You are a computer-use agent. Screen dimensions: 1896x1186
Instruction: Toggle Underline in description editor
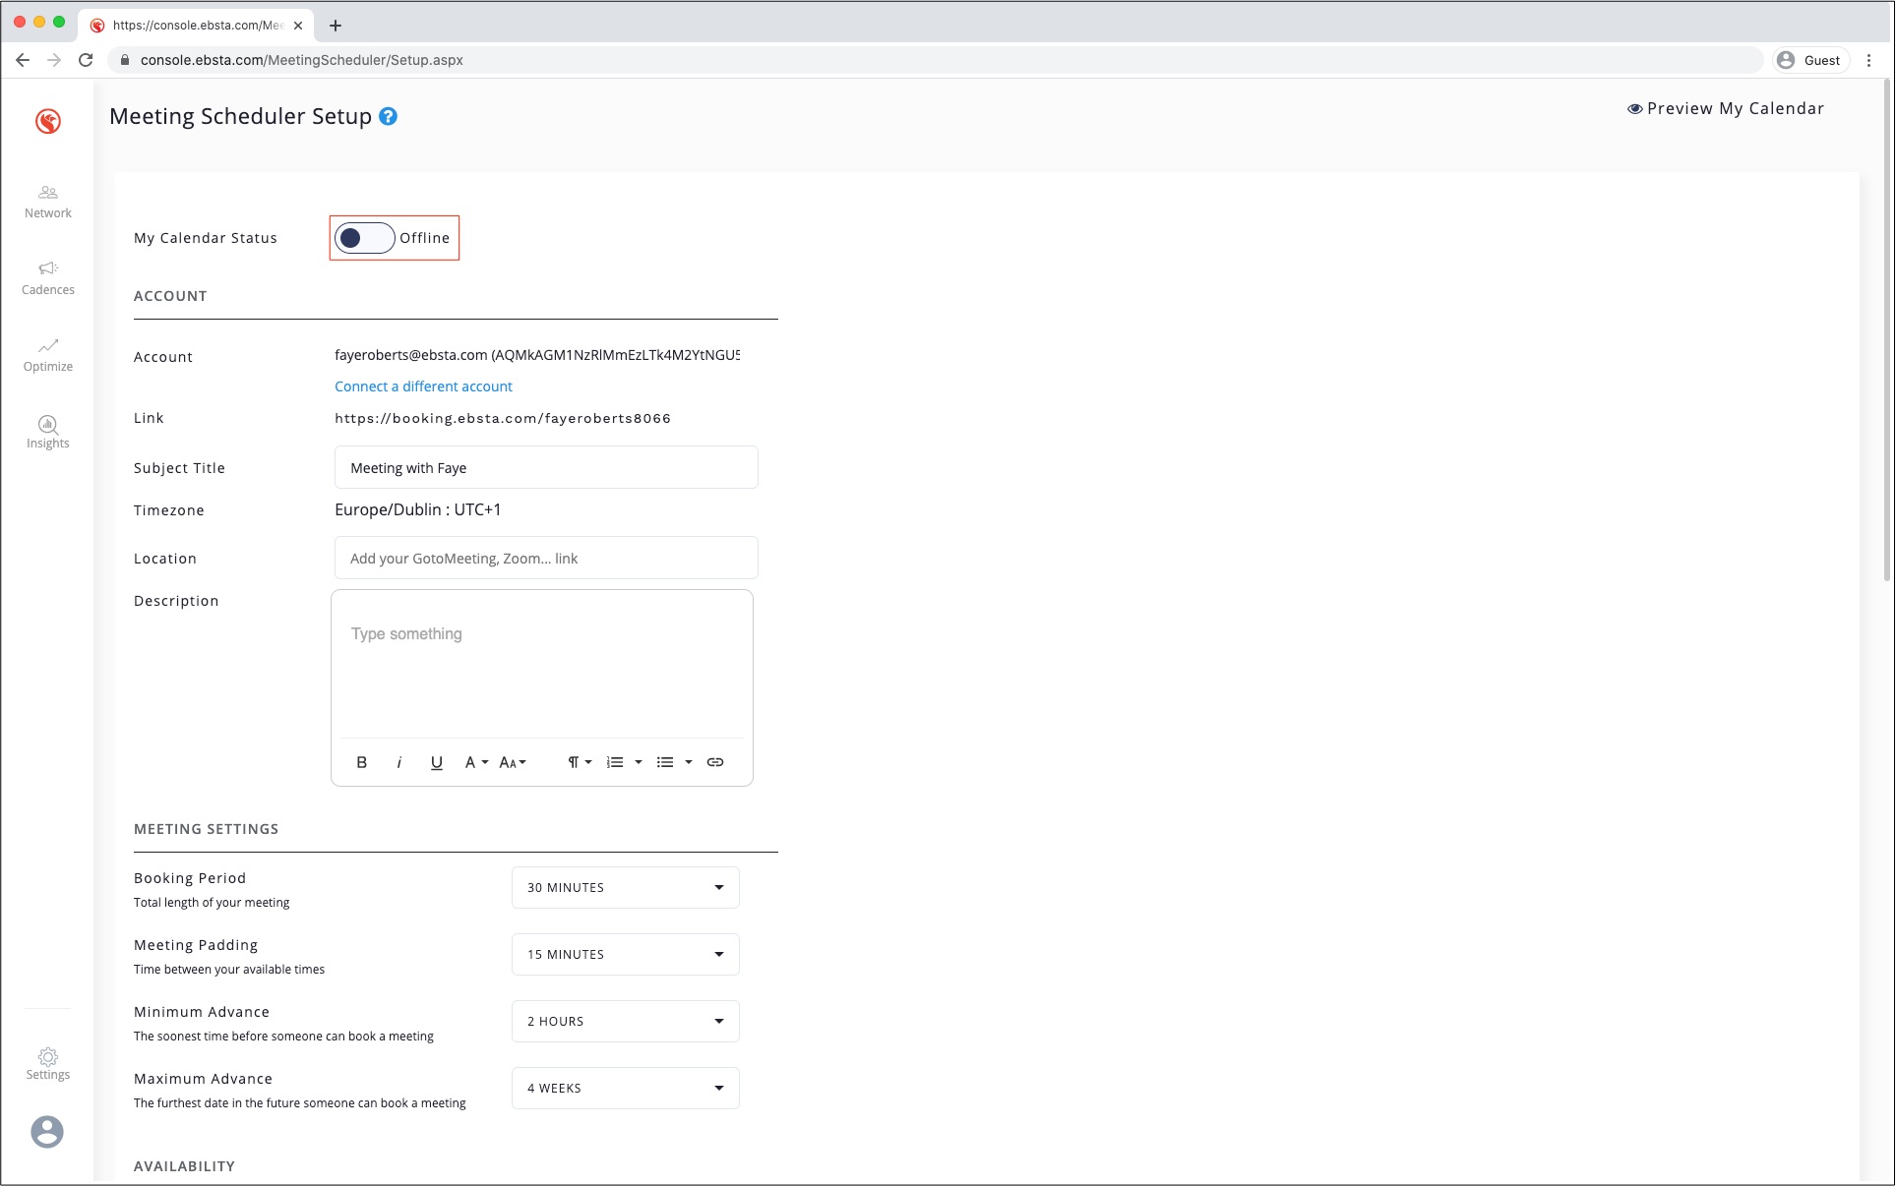point(437,762)
